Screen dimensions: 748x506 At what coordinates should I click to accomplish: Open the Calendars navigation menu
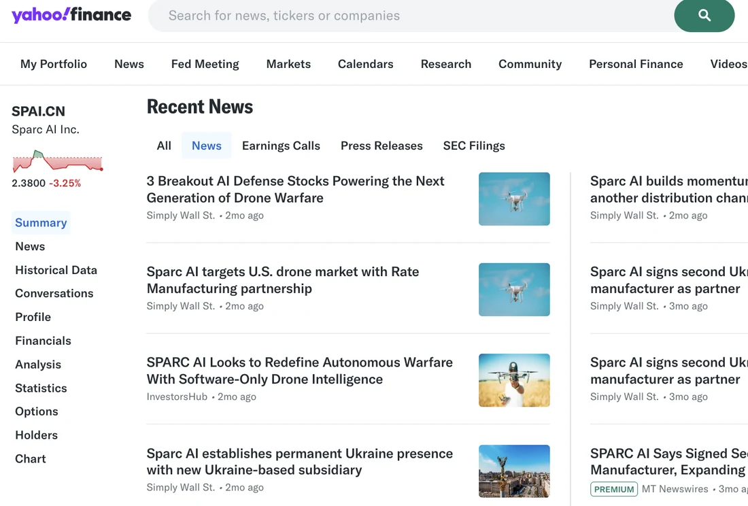[365, 64]
